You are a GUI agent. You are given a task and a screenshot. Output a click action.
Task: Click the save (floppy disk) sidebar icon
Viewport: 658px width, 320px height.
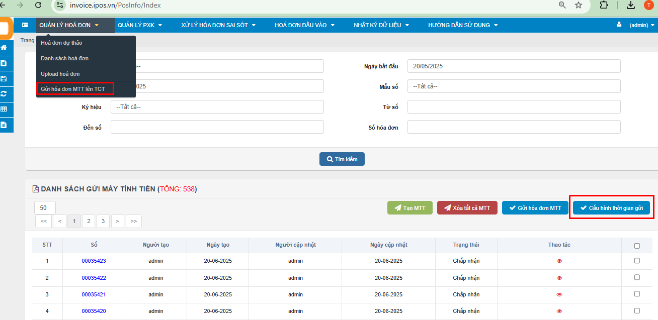pyautogui.click(x=4, y=78)
